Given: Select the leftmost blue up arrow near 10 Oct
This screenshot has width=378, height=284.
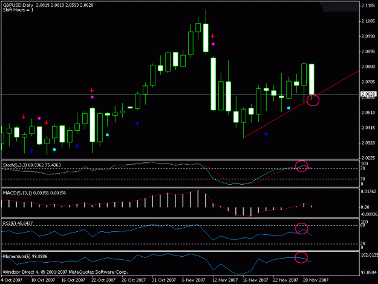Looking at the screenshot, I should pos(31,151).
